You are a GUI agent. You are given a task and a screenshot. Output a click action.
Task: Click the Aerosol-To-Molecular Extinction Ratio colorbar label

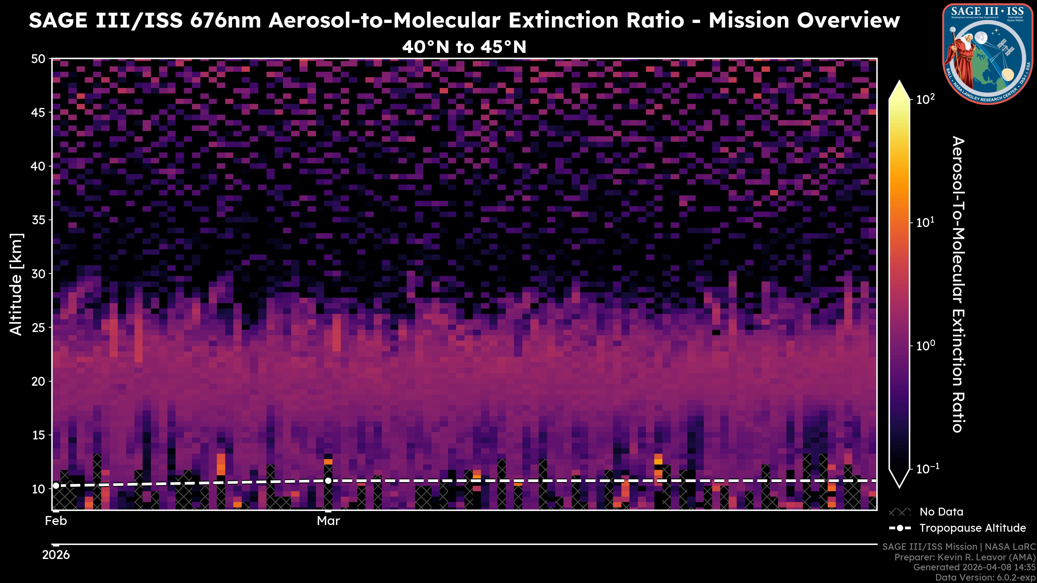point(958,284)
